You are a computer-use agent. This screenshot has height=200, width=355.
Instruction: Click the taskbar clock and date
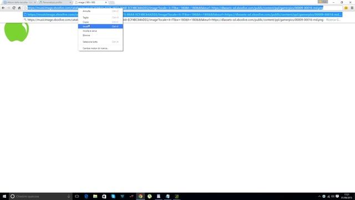point(346,196)
